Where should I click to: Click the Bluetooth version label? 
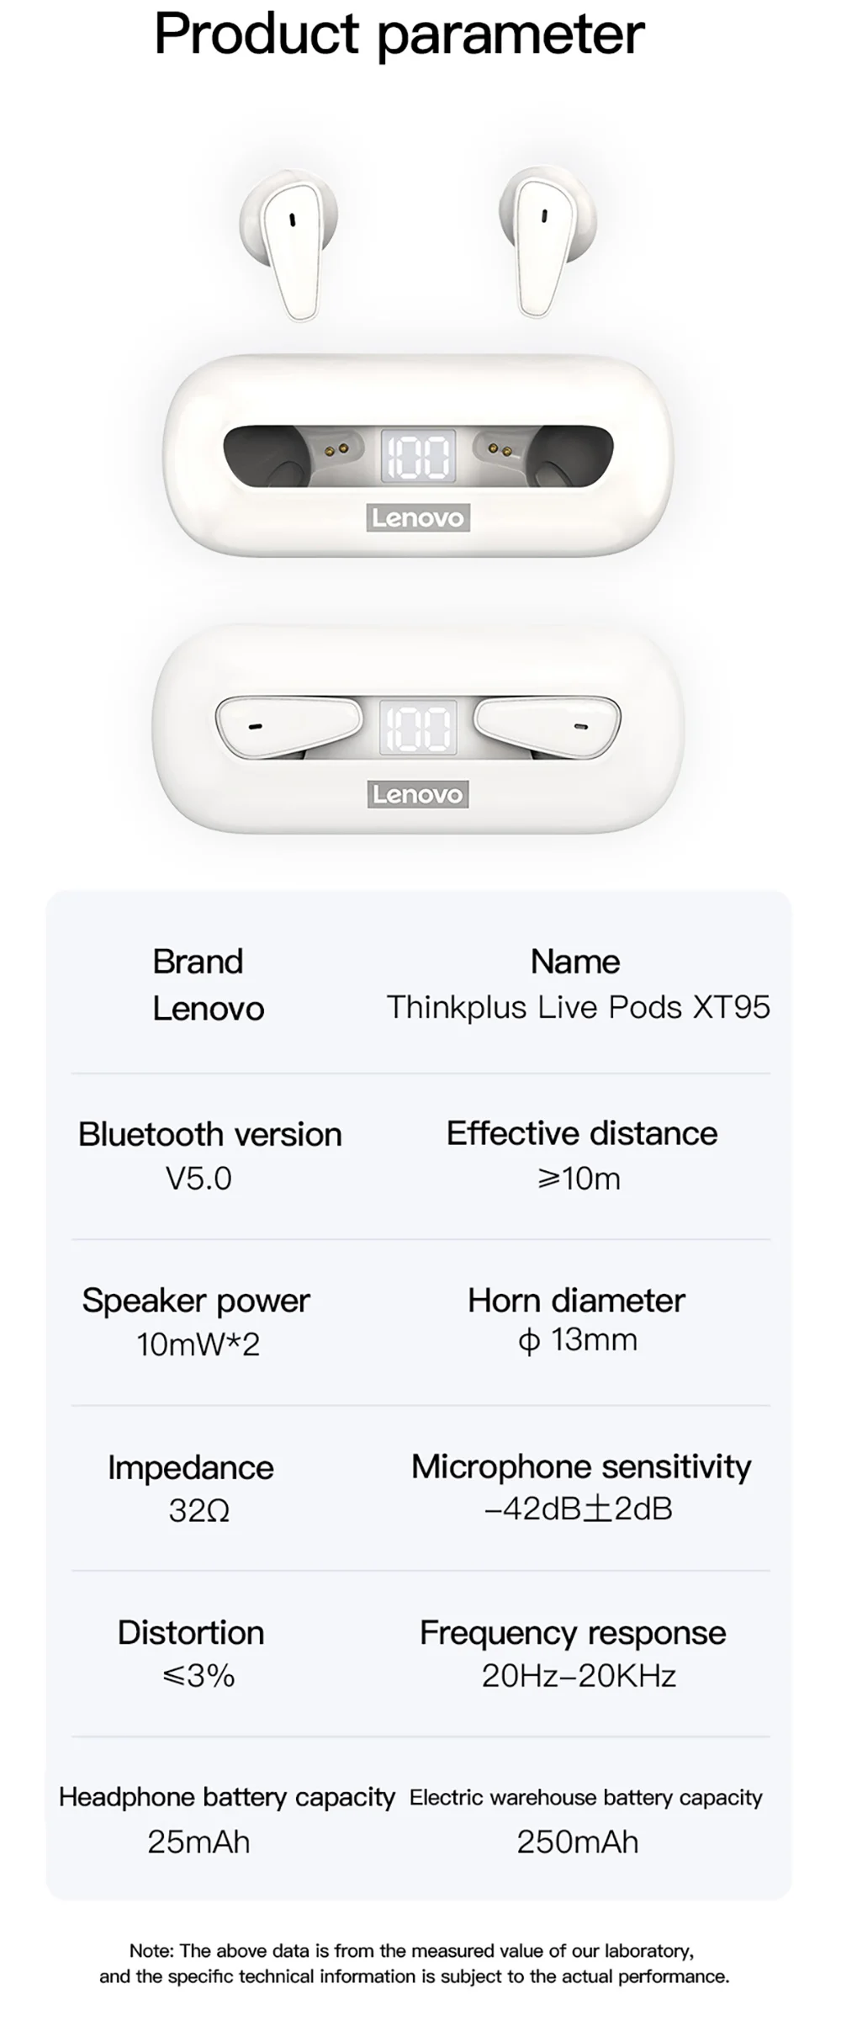[209, 1134]
